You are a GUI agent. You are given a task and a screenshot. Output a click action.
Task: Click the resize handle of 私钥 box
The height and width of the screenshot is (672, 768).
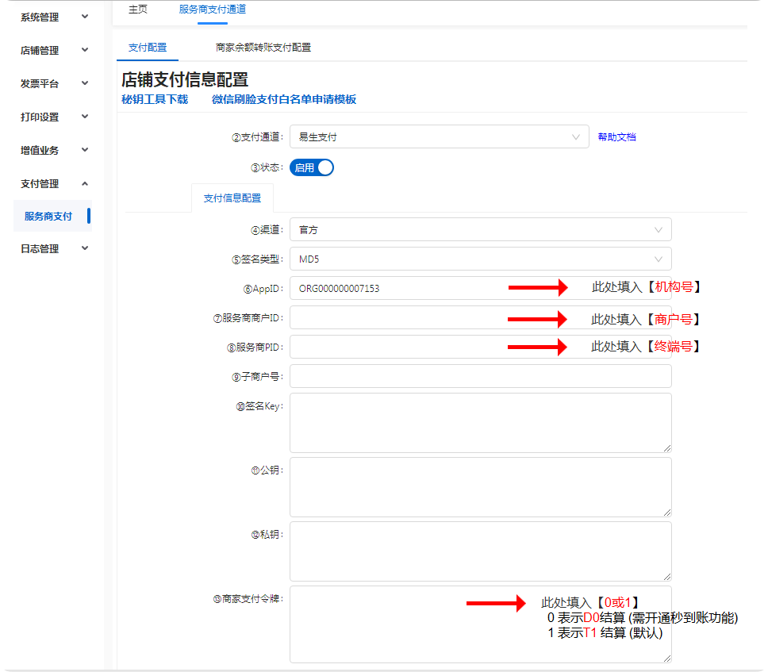[x=667, y=577]
